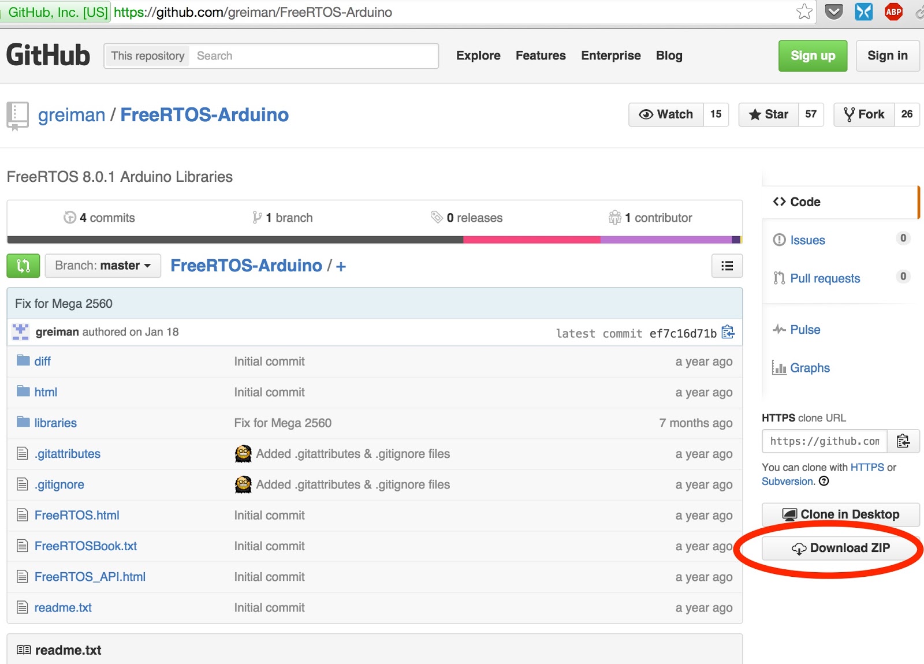Open the 1 branch link
The width and height of the screenshot is (924, 664).
point(282,218)
